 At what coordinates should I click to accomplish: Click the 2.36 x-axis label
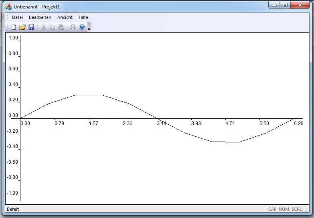pyautogui.click(x=128, y=123)
